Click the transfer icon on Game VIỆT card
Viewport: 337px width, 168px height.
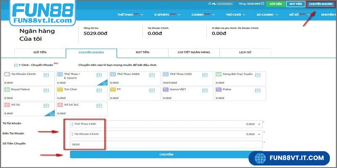tap(205, 90)
